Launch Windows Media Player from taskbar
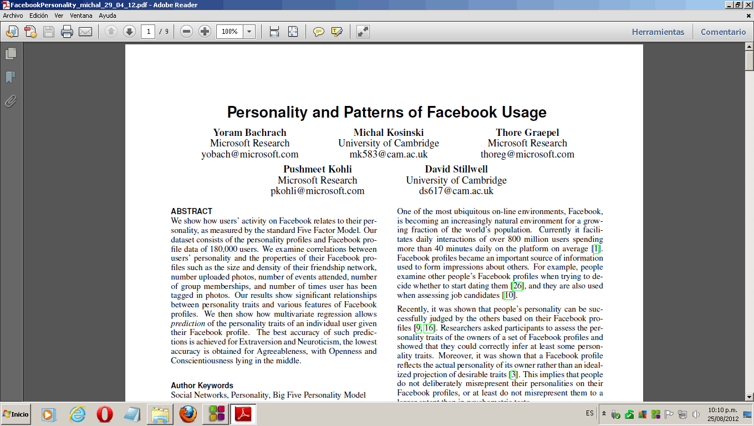754x426 pixels. [x=48, y=414]
